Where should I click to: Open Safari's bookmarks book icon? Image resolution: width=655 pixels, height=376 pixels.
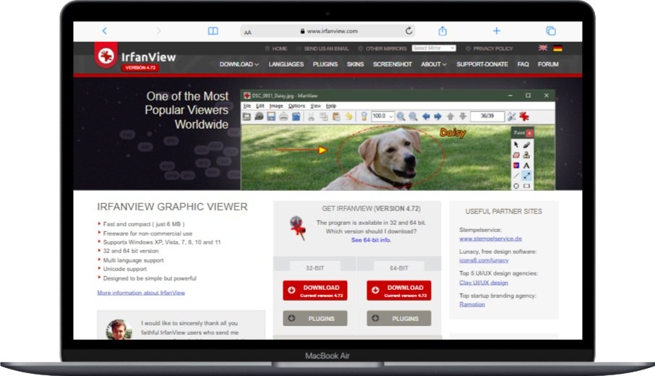pyautogui.click(x=213, y=31)
